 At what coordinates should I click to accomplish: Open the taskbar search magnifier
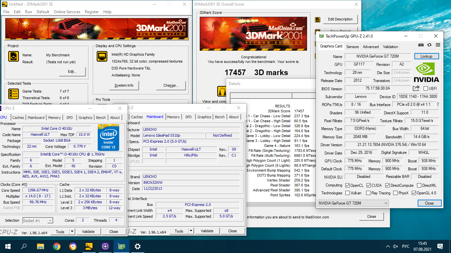click(24, 246)
